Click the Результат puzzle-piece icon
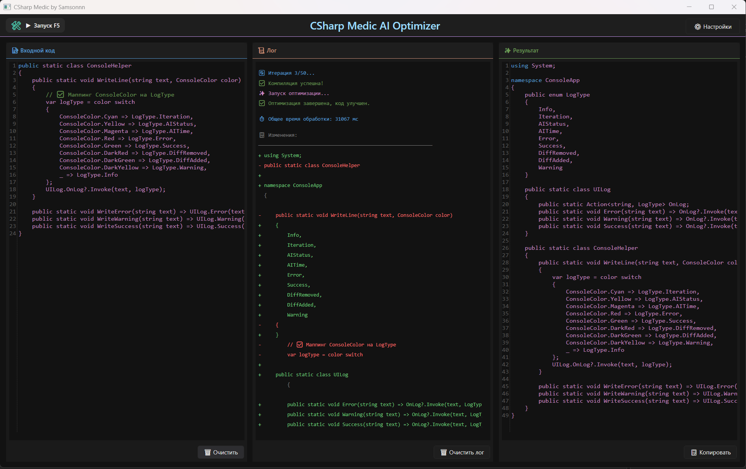Screen dimensions: 746x469 507,51
